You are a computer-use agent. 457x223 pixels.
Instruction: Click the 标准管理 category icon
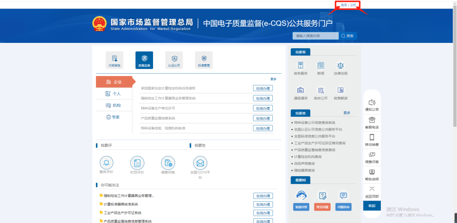coord(204,60)
